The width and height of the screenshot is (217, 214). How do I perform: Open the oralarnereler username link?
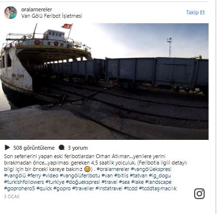(37, 9)
